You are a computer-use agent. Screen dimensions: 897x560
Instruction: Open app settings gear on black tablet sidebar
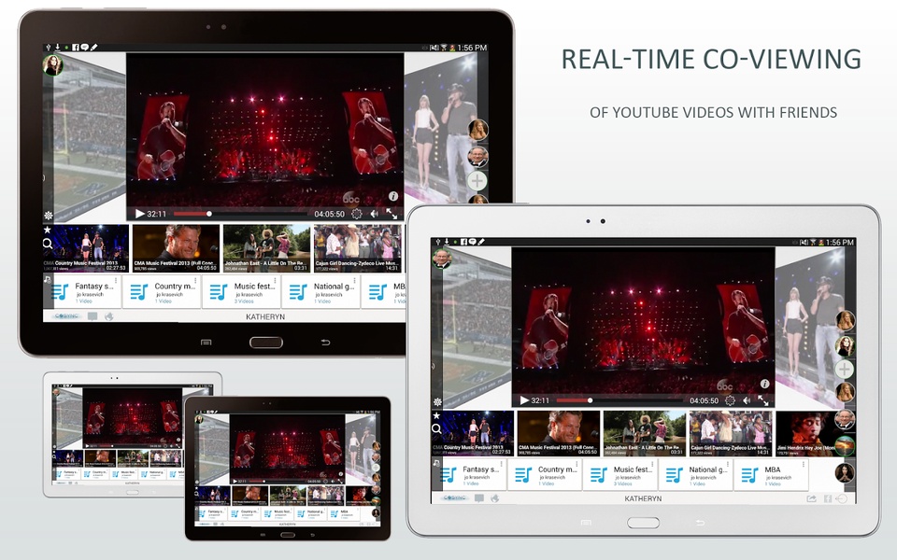click(x=49, y=216)
